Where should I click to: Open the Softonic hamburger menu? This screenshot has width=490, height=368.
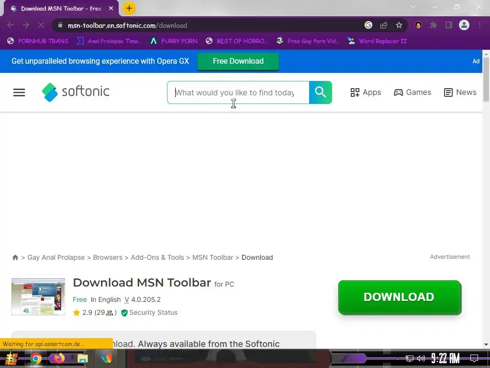(19, 92)
